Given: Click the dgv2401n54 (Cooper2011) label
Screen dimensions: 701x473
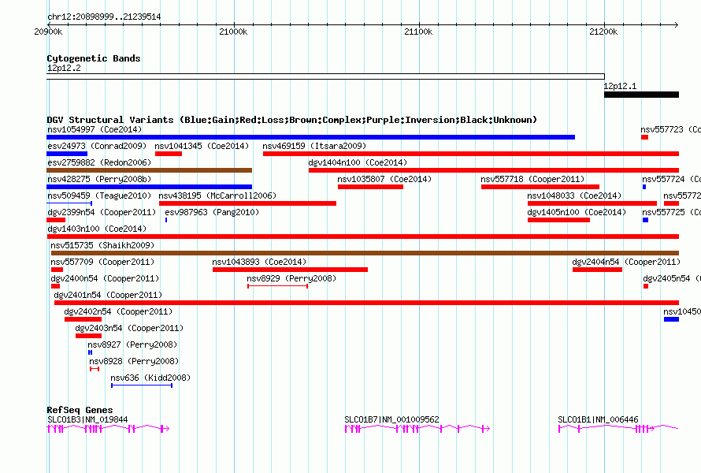Looking at the screenshot, I should click(108, 295).
